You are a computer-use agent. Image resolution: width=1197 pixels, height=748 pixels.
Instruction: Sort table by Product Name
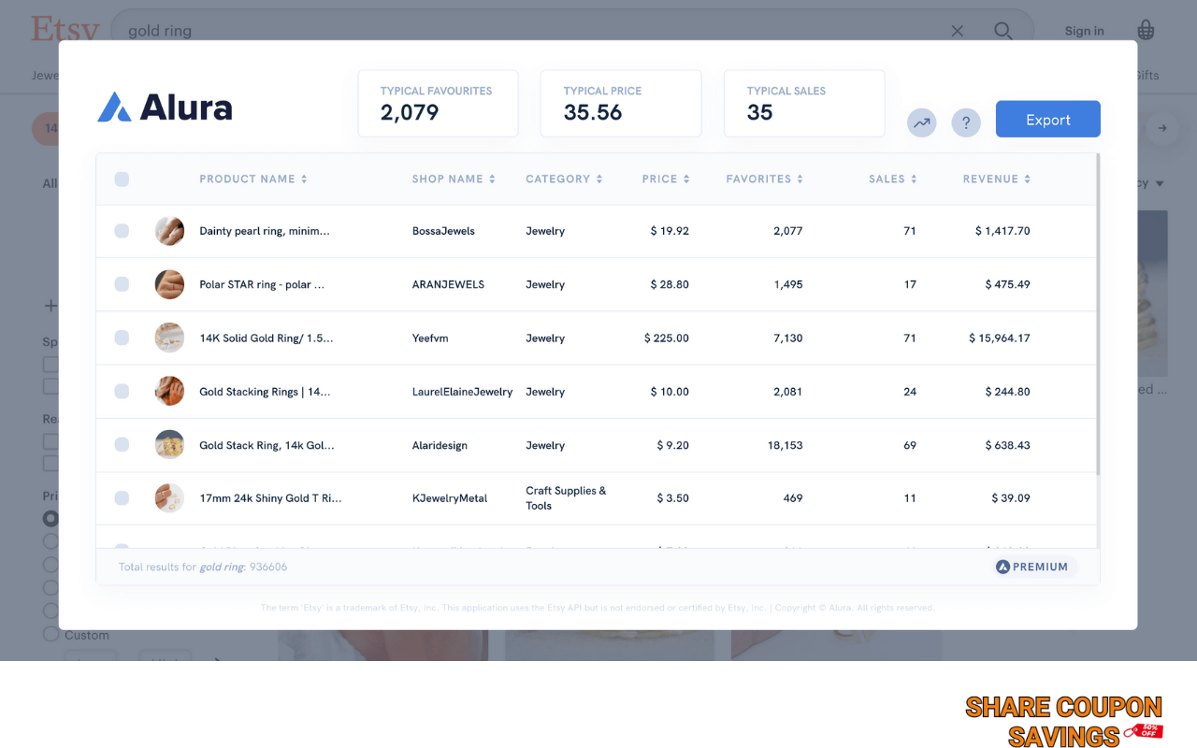[253, 179]
